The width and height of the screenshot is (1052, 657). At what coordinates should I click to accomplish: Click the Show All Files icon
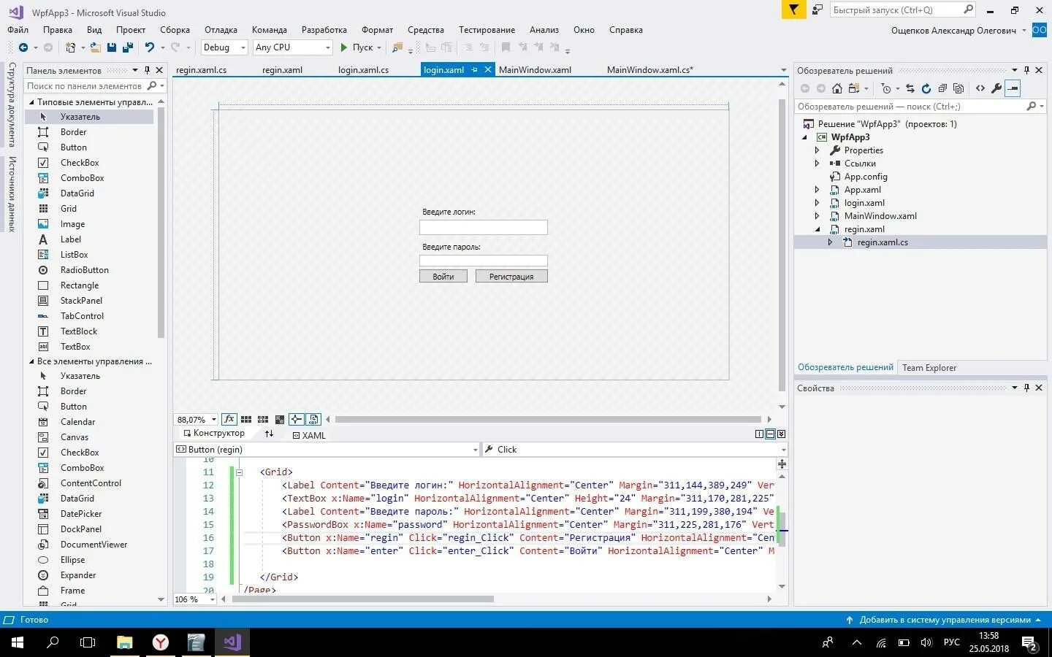click(958, 88)
